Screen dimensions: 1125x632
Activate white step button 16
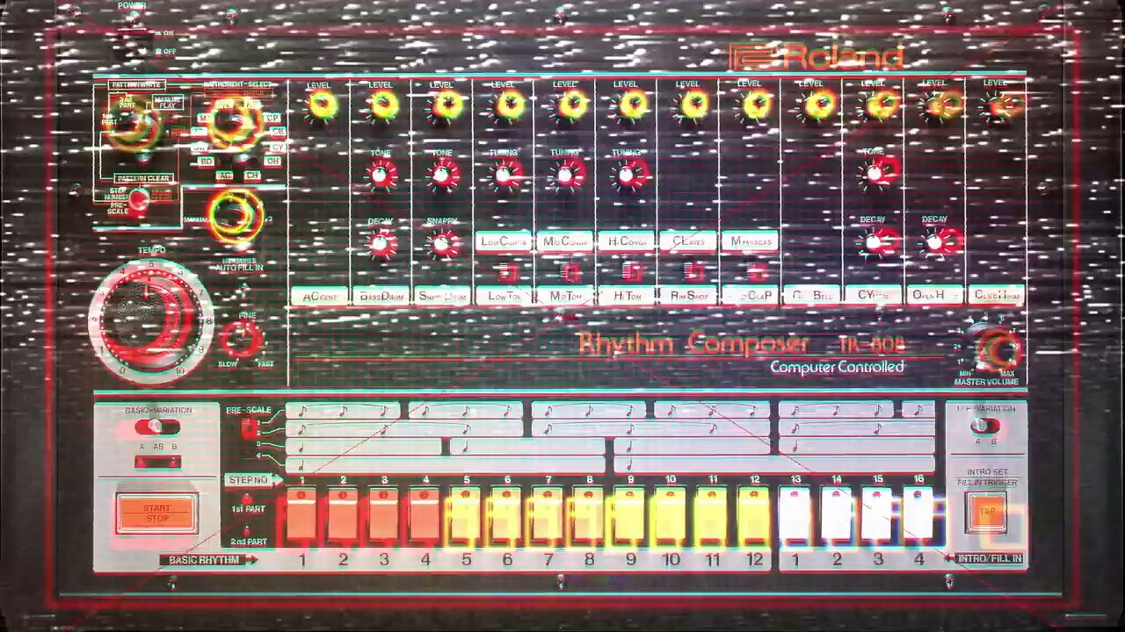click(918, 515)
